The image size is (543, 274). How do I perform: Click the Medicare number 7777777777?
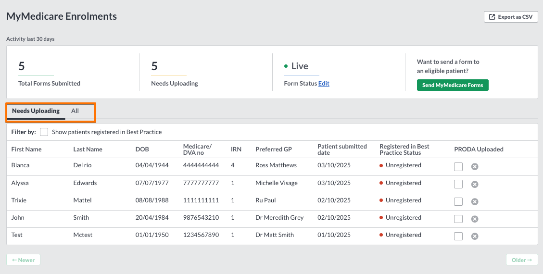[x=201, y=183]
